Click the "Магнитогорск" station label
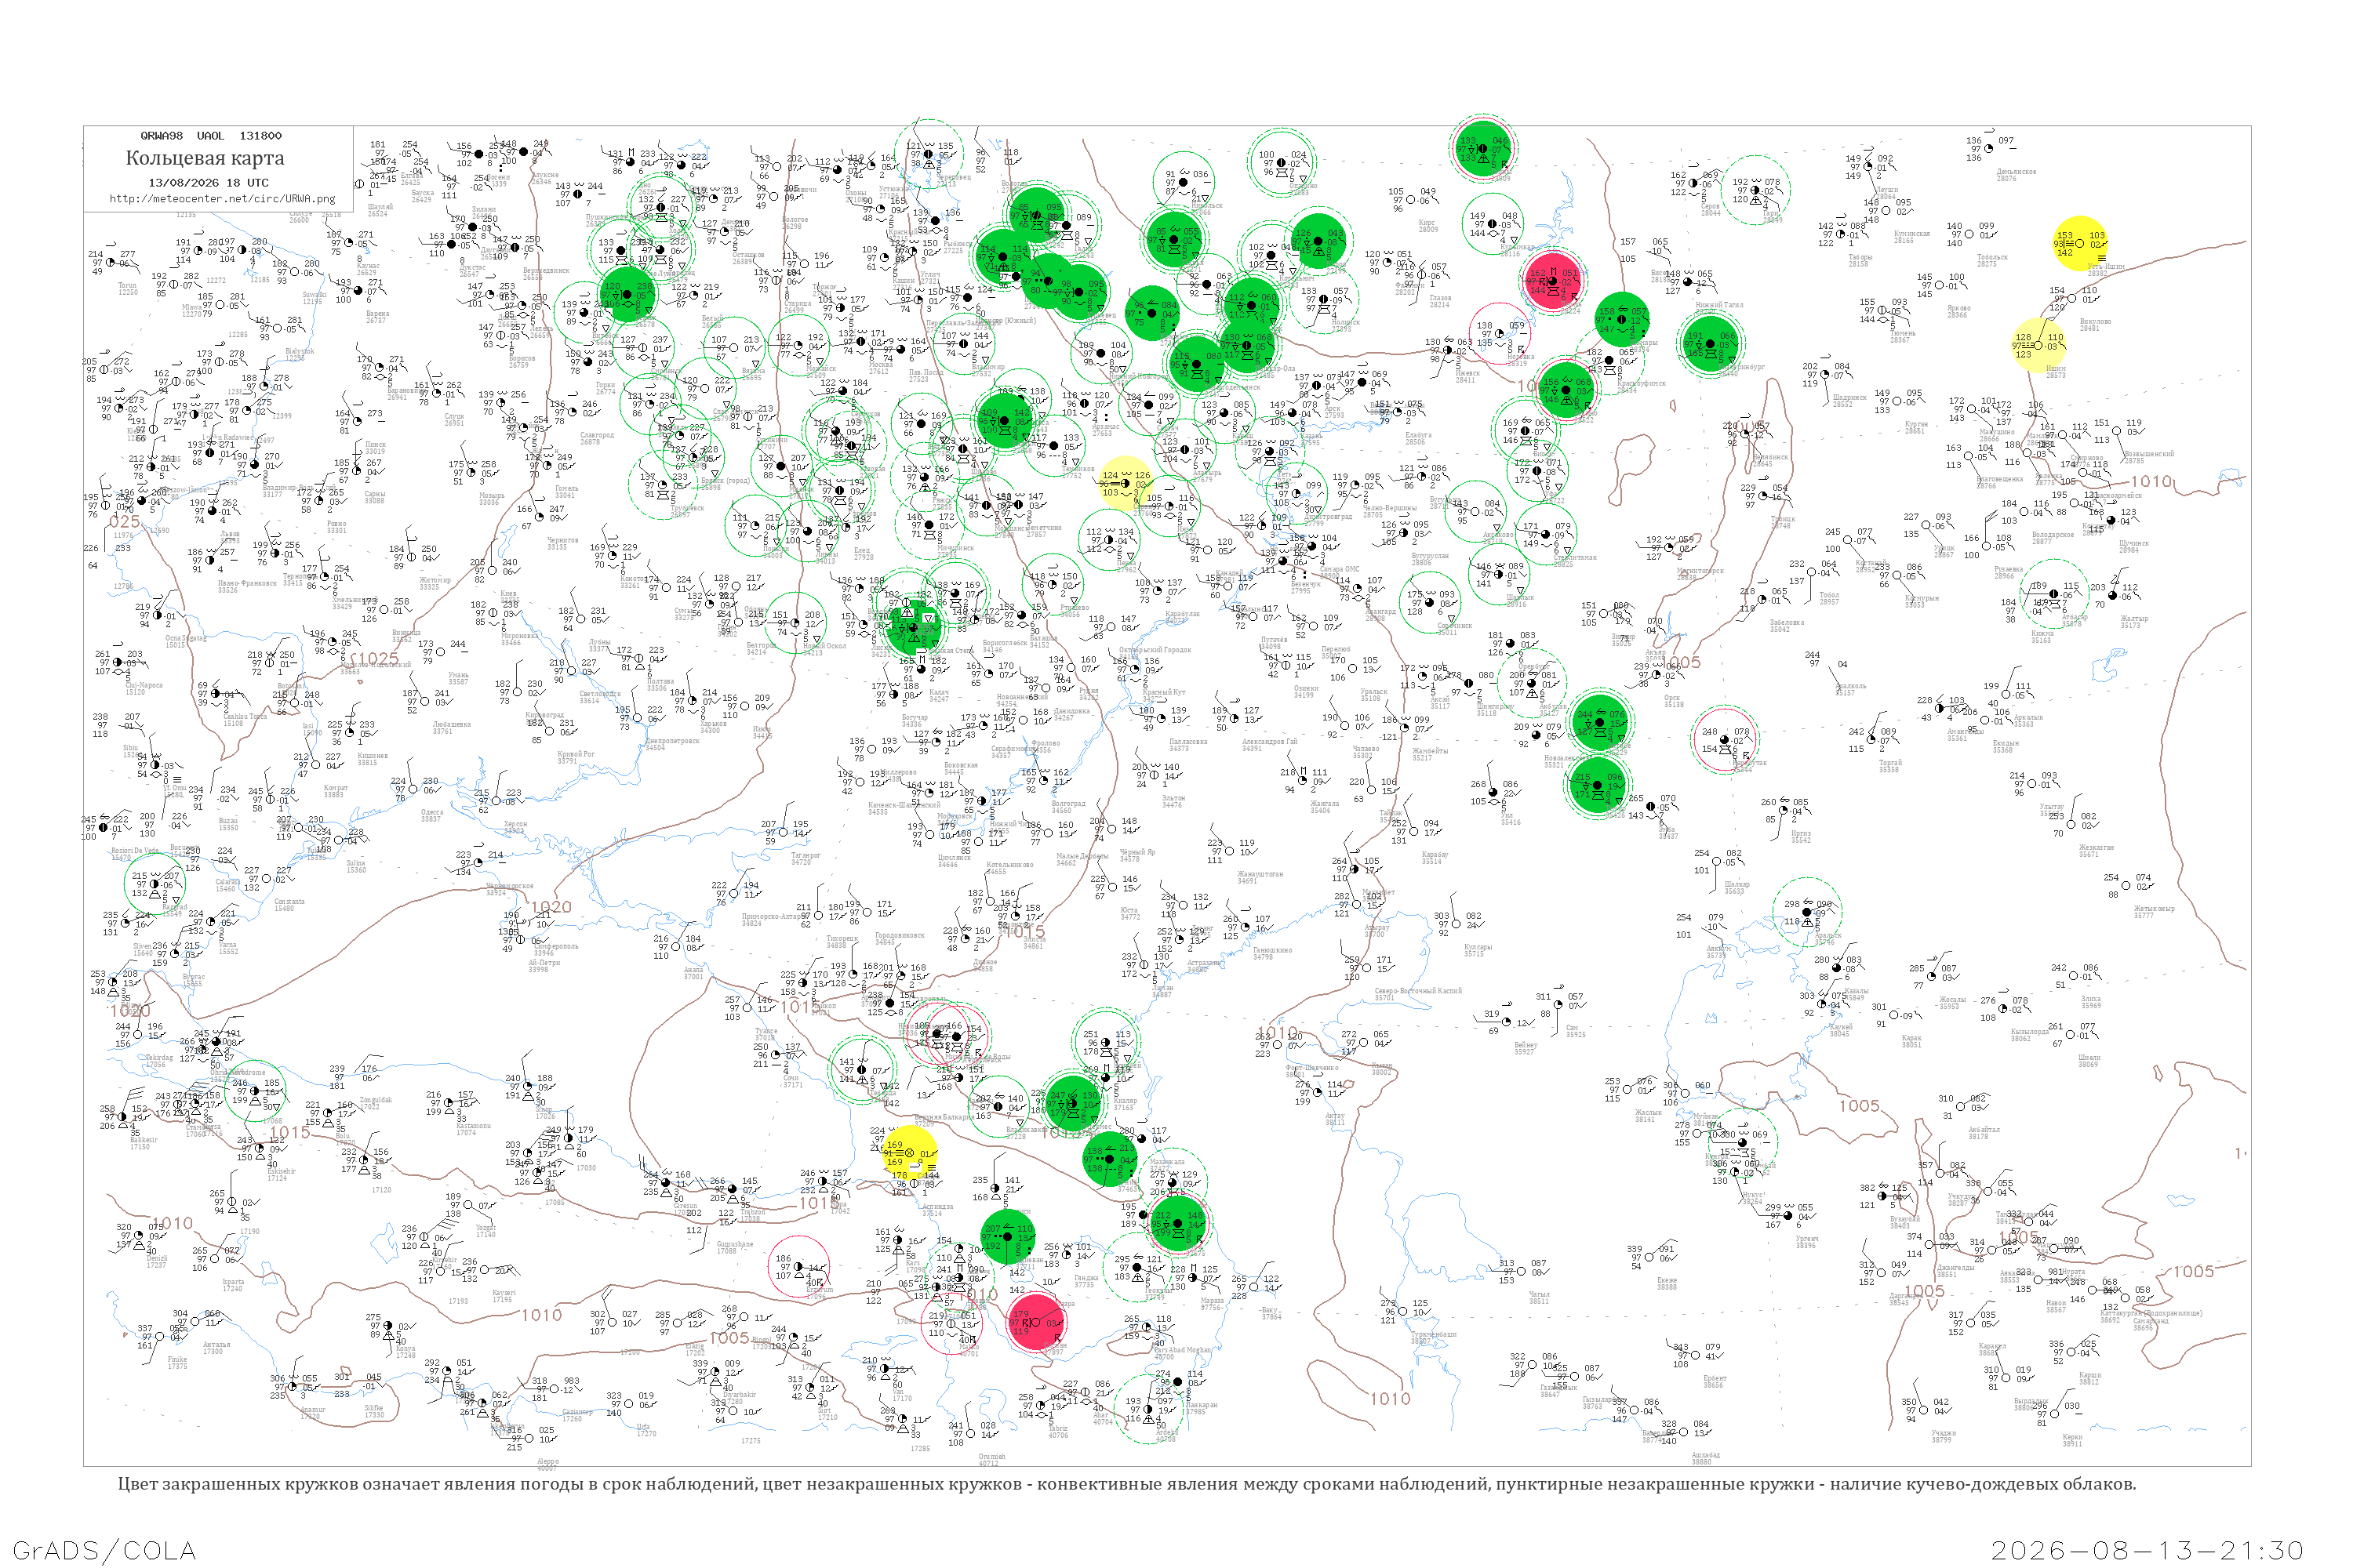This screenshot has width=2353, height=1568. pos(1700,571)
